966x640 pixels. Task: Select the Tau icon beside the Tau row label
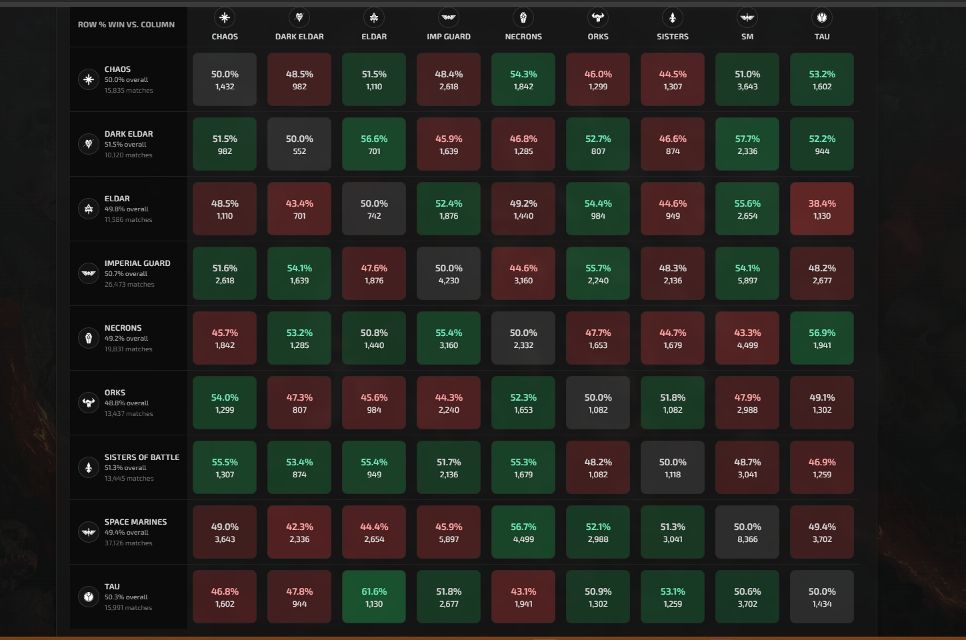(x=89, y=597)
